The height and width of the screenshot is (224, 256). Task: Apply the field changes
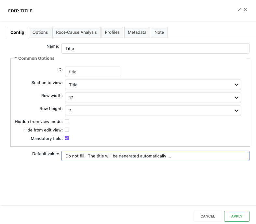tap(237, 216)
